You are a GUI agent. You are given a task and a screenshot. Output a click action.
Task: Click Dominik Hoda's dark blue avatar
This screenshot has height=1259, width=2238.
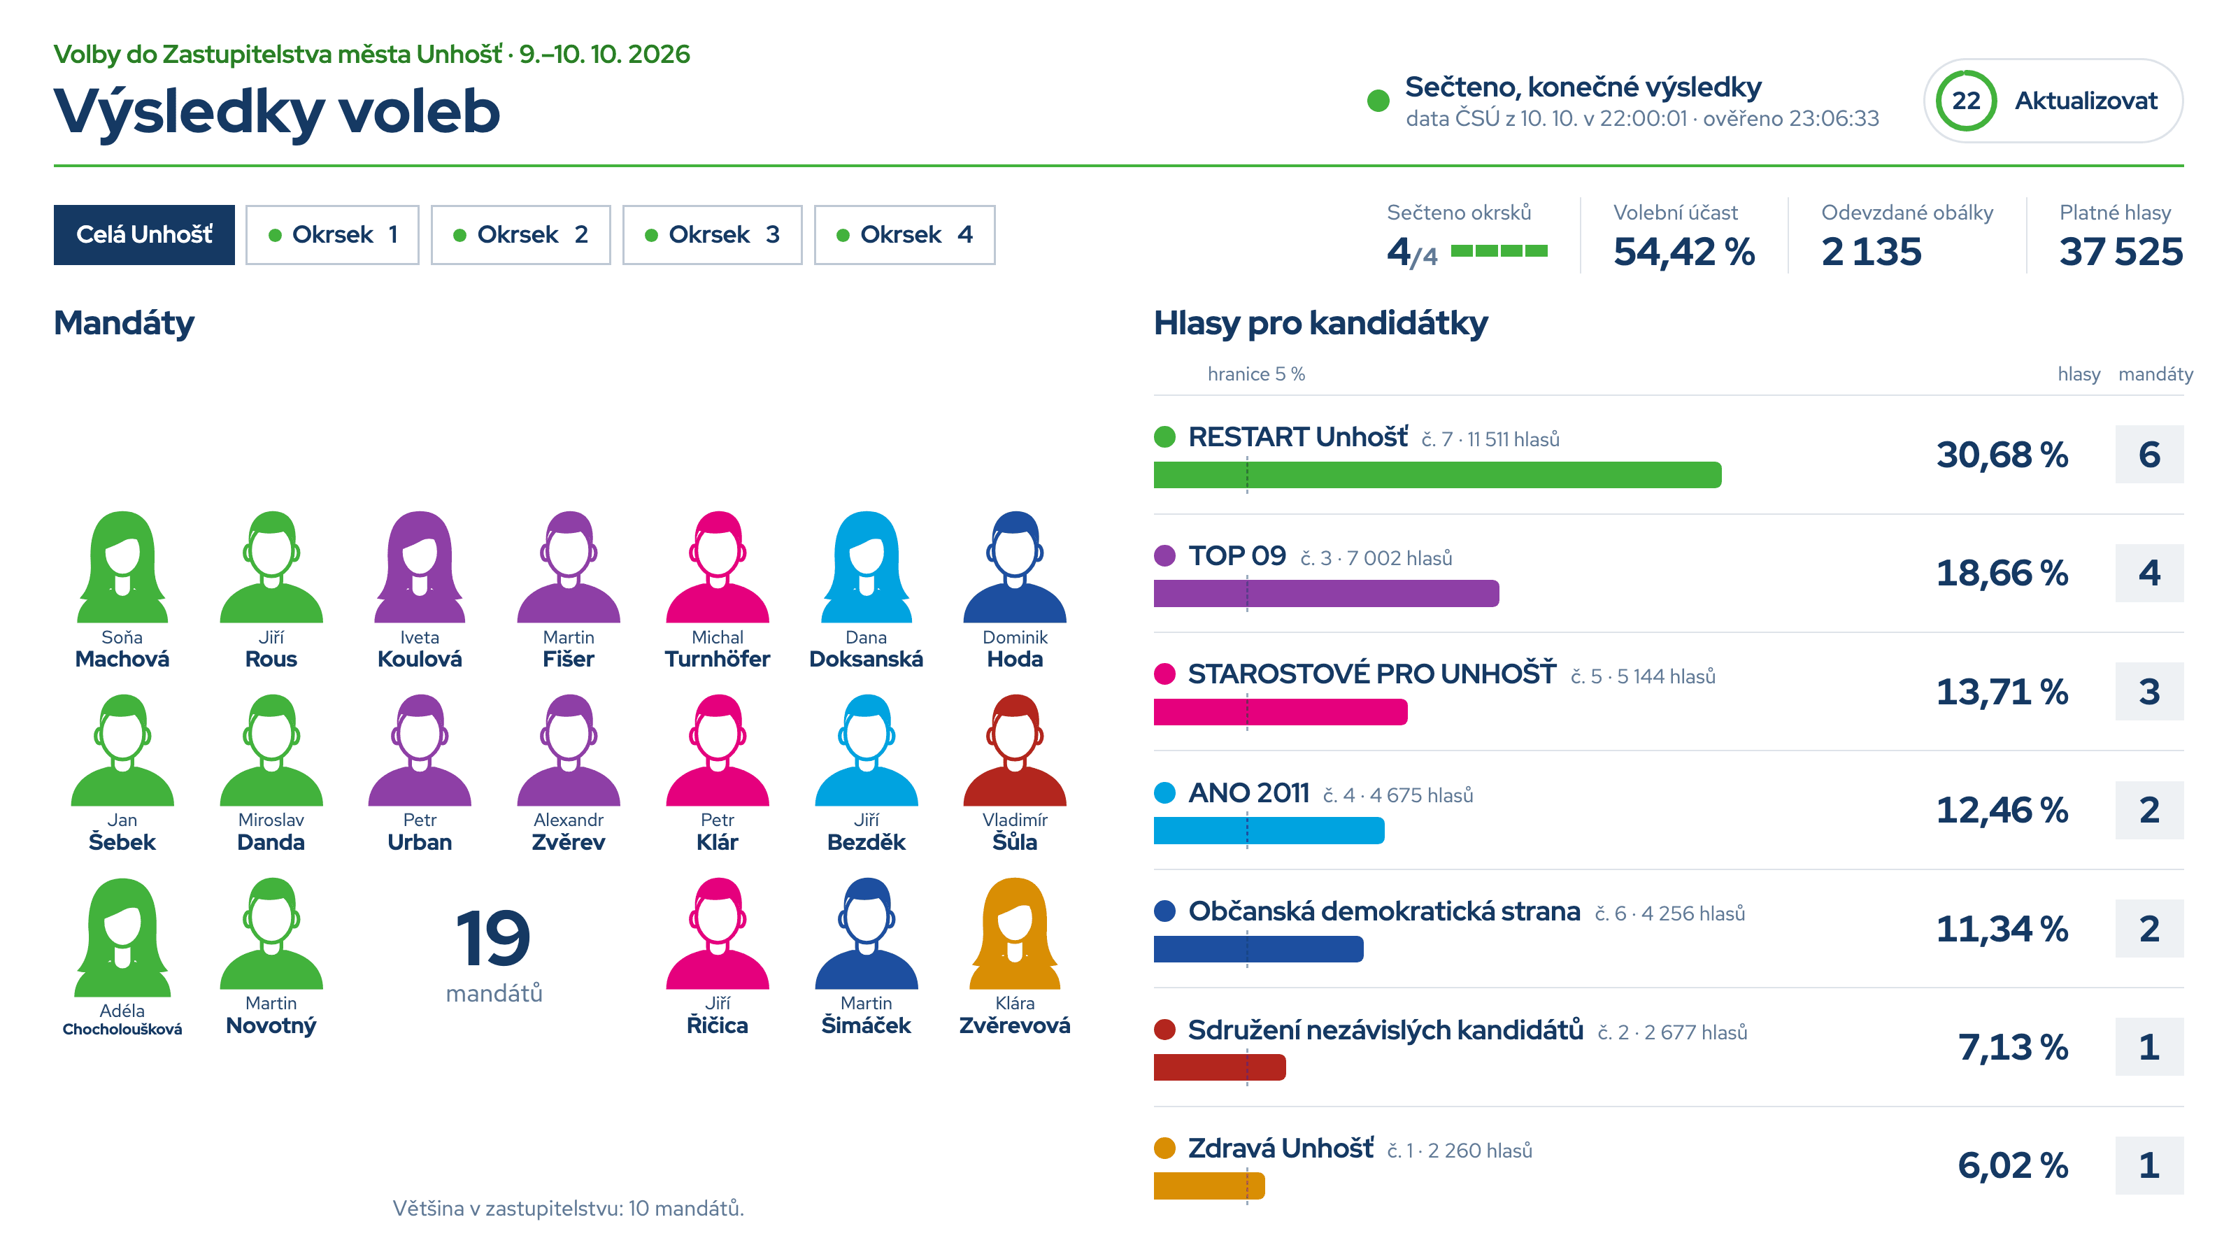pyautogui.click(x=1015, y=567)
